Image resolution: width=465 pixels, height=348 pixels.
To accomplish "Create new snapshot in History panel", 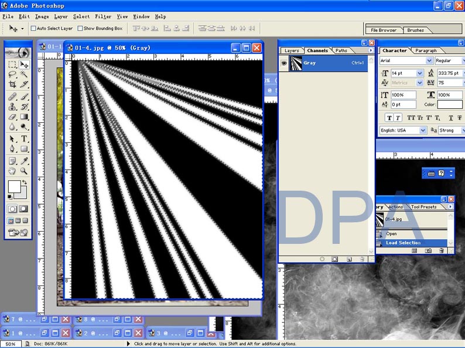I will click(428, 250).
